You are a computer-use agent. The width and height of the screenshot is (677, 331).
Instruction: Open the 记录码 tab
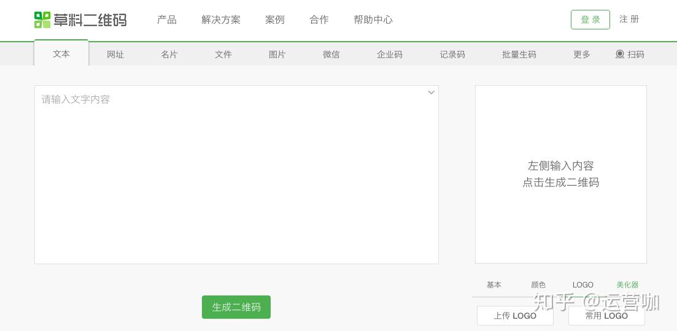(452, 55)
